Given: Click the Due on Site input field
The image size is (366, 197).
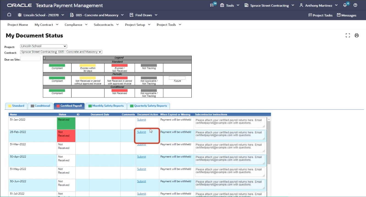Looking at the screenshot, I should [31, 58].
